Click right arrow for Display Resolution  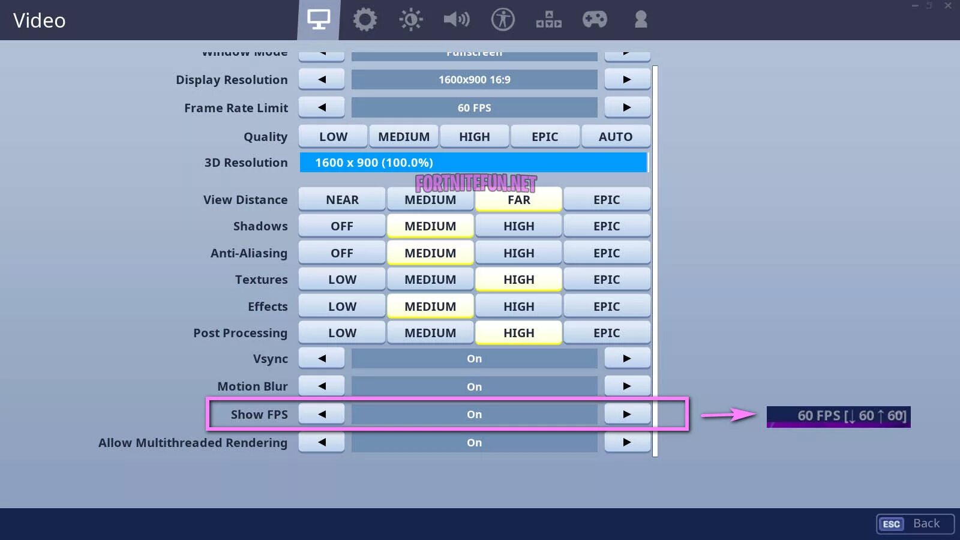(627, 79)
